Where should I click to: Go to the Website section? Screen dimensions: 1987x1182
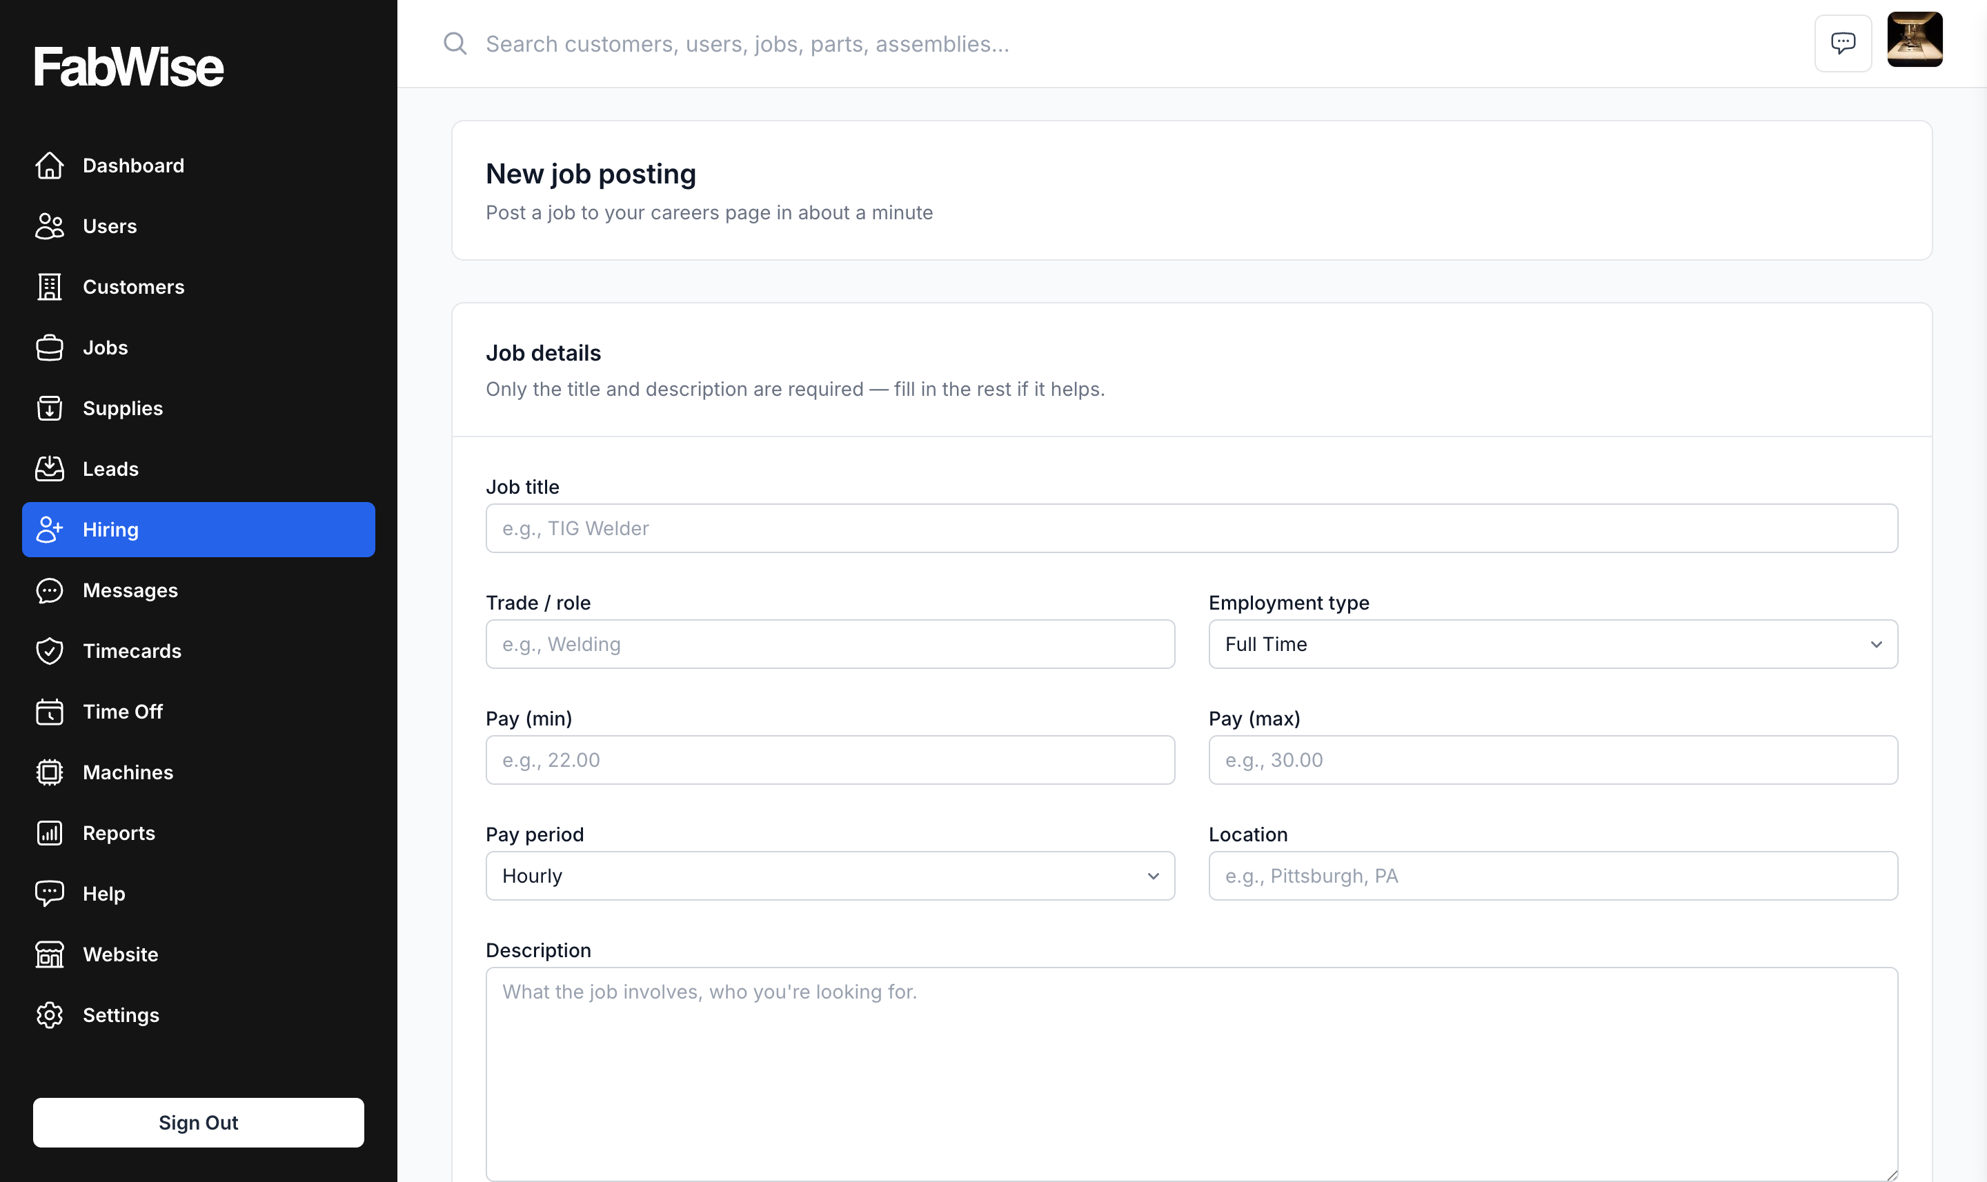click(x=199, y=954)
